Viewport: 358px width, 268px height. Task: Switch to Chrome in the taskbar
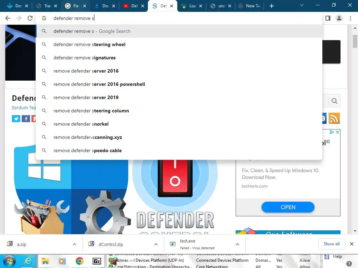click(x=79, y=261)
